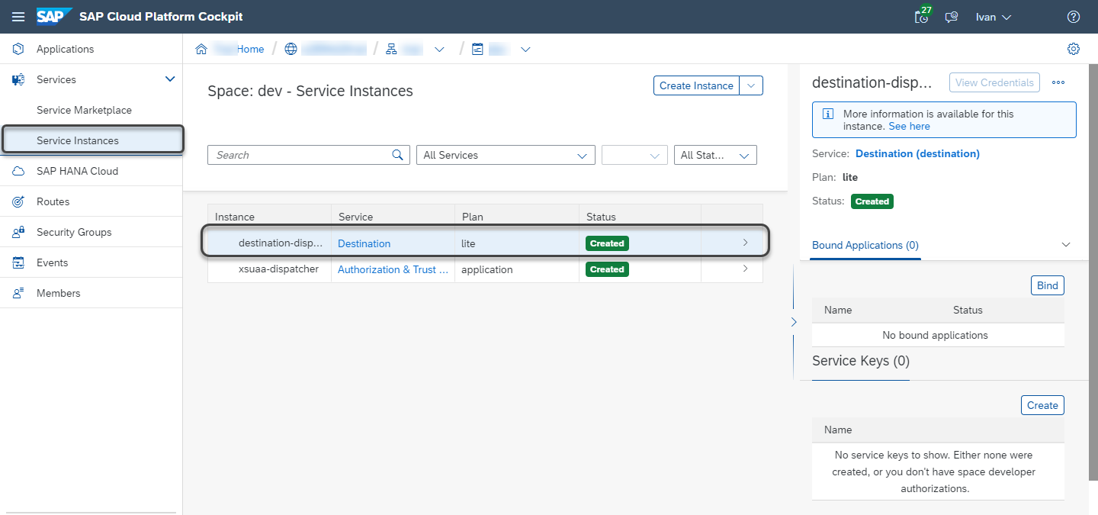Click the global account globe icon
This screenshot has width=1098, height=515.
(x=291, y=49)
